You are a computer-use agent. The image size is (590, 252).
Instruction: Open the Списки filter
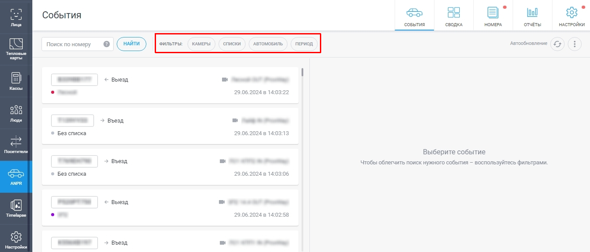[x=232, y=44]
